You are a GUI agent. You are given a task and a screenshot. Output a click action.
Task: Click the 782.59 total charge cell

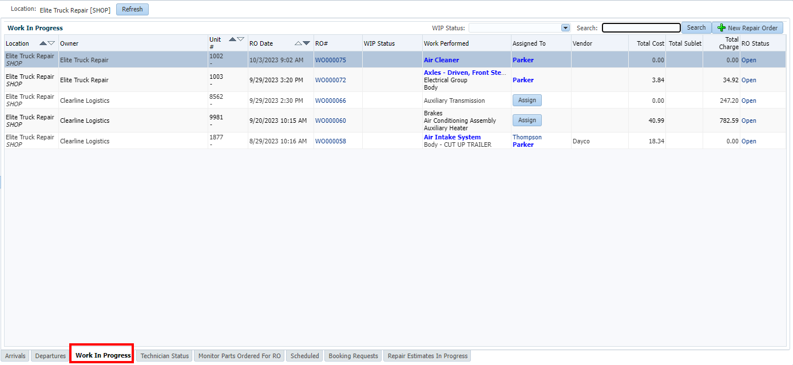(x=721, y=121)
